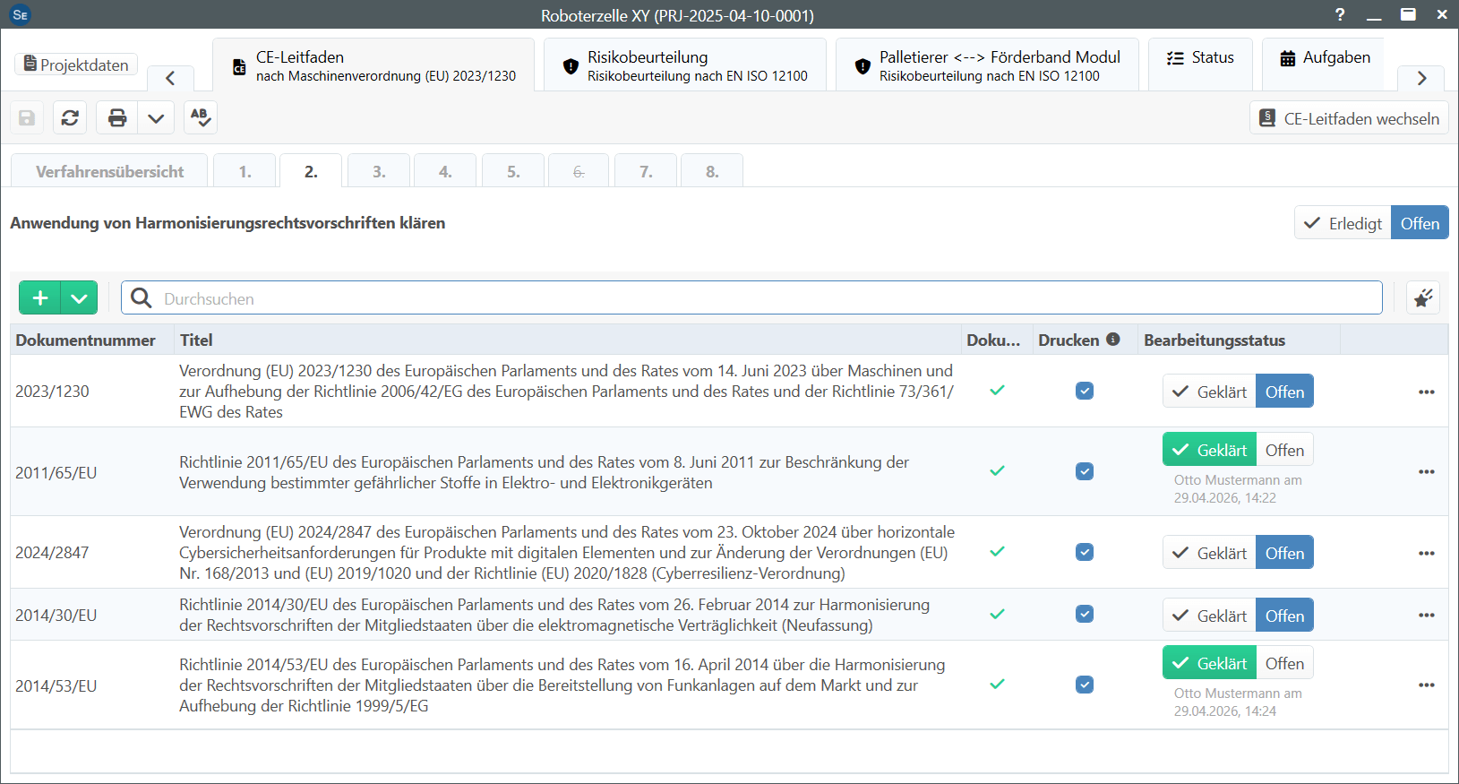Image resolution: width=1459 pixels, height=784 pixels.
Task: Click CE-Leitfaden wechseln button
Action: click(1349, 118)
